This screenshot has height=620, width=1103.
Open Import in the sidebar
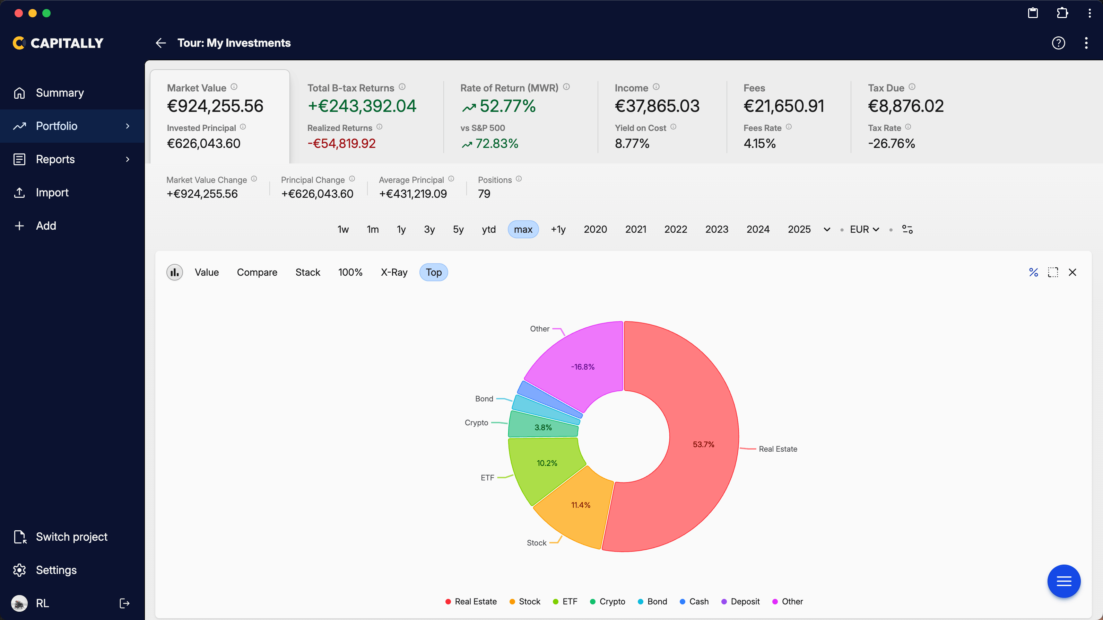point(72,193)
